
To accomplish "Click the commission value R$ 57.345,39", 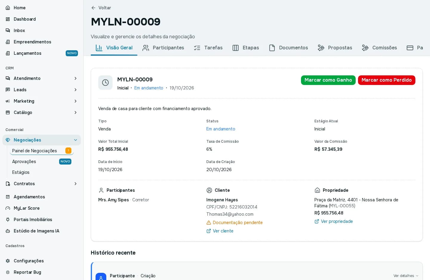I will (x=328, y=149).
